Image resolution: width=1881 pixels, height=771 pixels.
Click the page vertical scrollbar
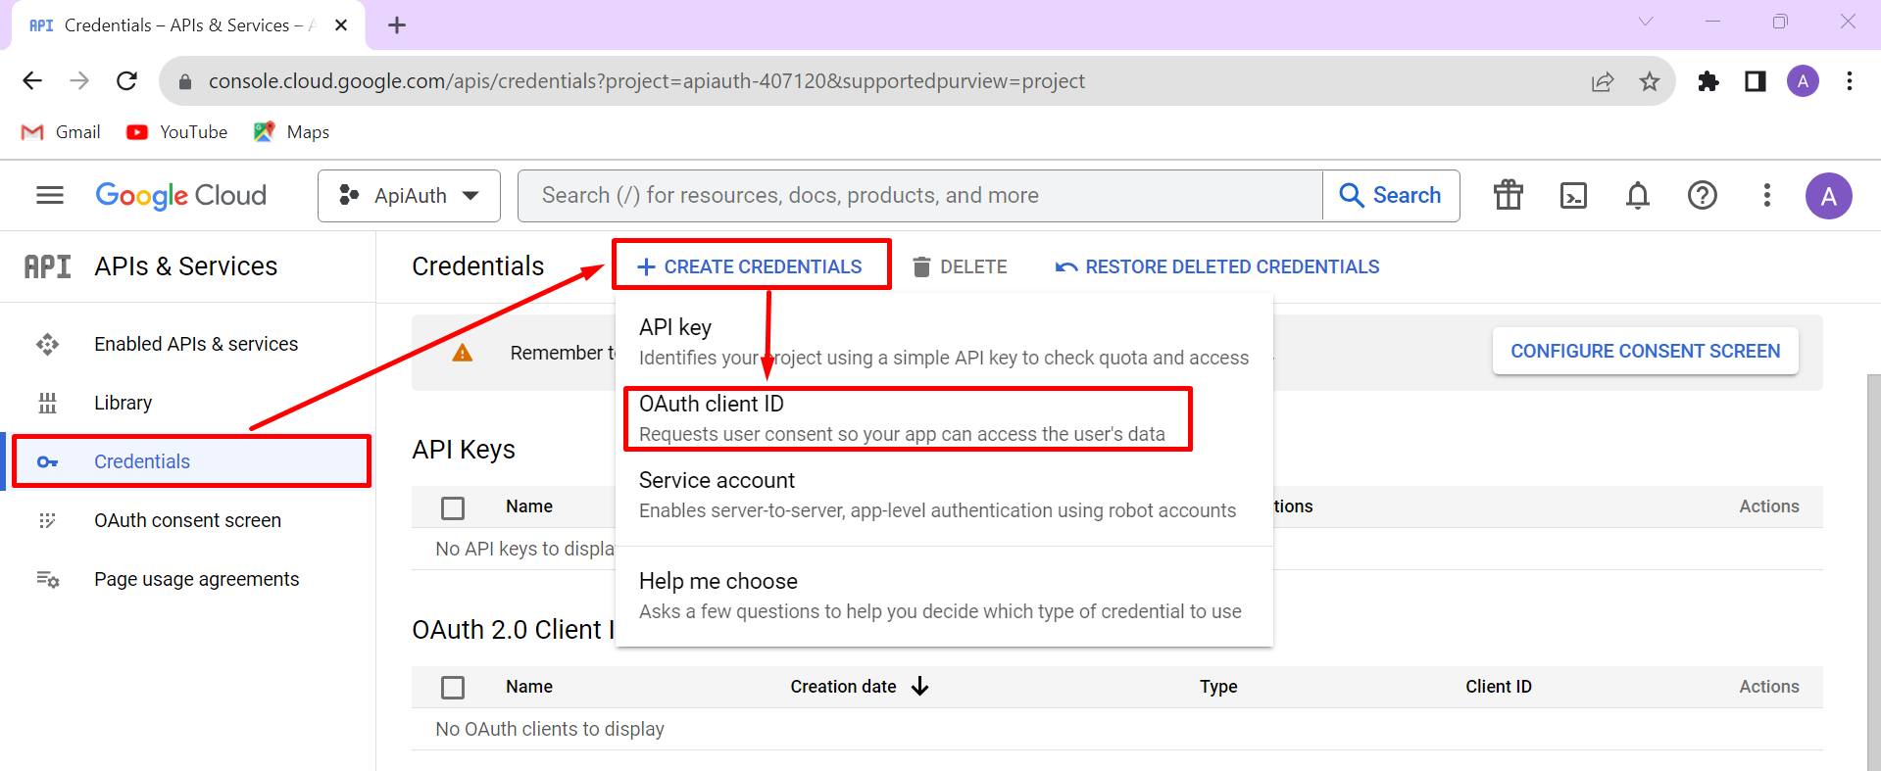pyautogui.click(x=1873, y=571)
